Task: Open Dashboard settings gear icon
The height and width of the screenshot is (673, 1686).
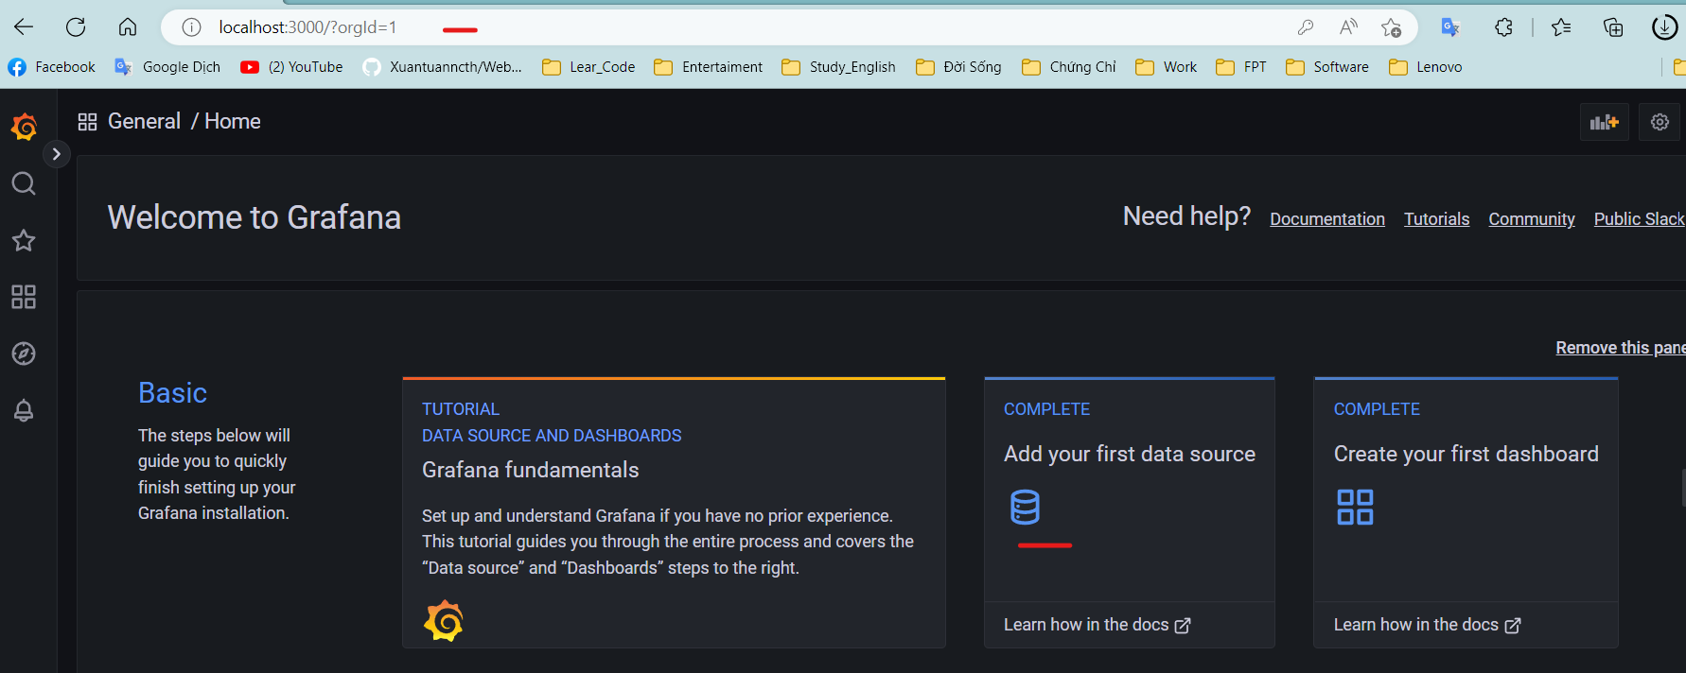Action: 1660,122
